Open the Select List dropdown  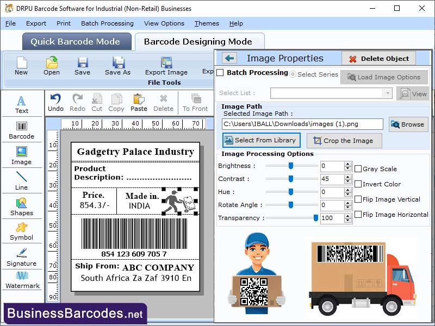pos(388,93)
